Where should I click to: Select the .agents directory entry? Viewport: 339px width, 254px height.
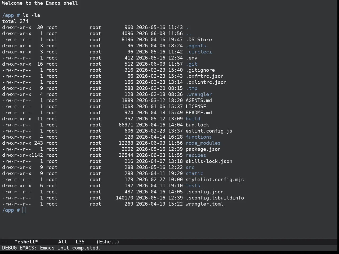pyautogui.click(x=196, y=46)
